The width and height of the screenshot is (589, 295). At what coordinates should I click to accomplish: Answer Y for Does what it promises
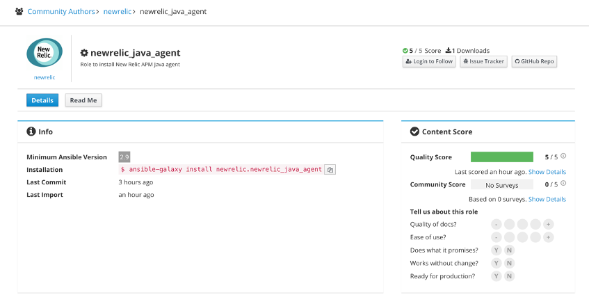[497, 250]
